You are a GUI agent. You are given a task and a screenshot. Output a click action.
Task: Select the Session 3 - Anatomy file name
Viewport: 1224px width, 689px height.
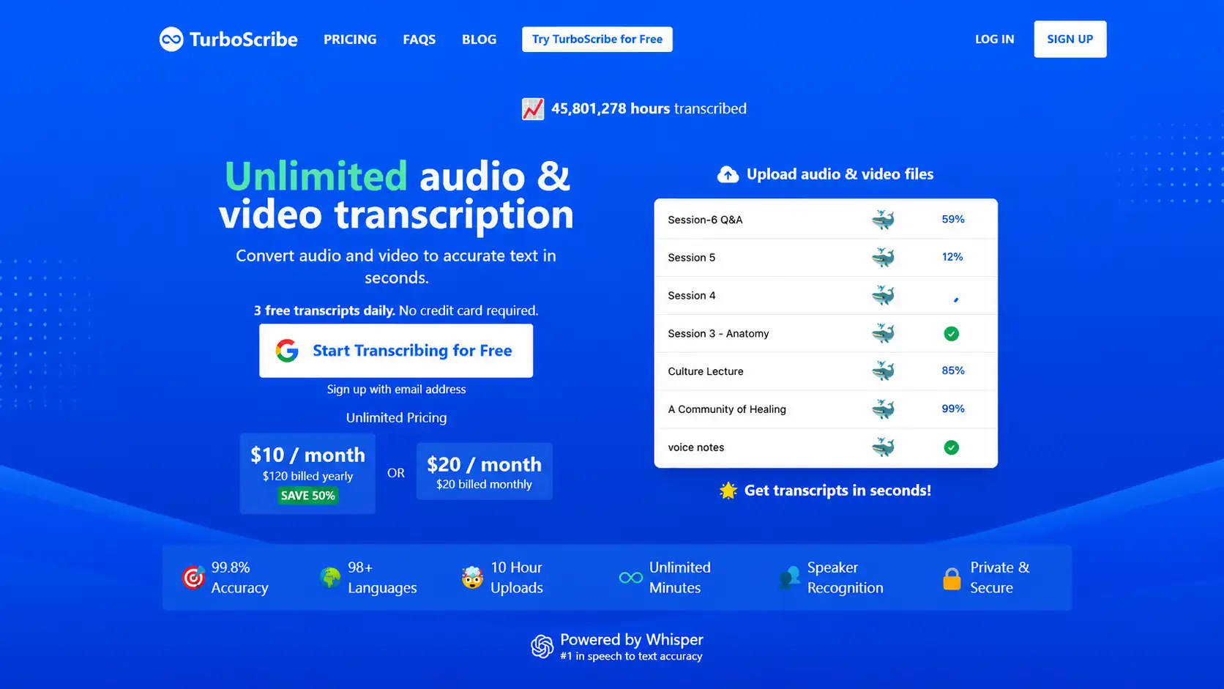[x=718, y=334]
